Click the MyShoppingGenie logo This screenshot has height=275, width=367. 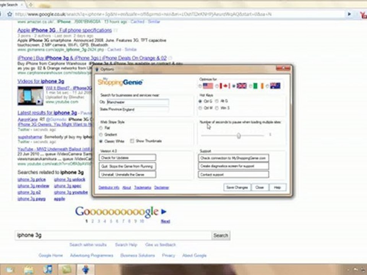click(120, 82)
